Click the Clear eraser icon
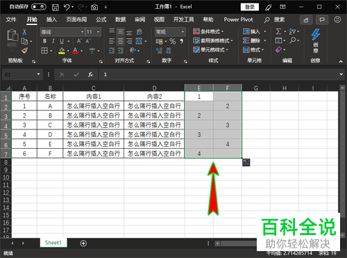Image resolution: width=347 pixels, height=258 pixels. point(278,49)
